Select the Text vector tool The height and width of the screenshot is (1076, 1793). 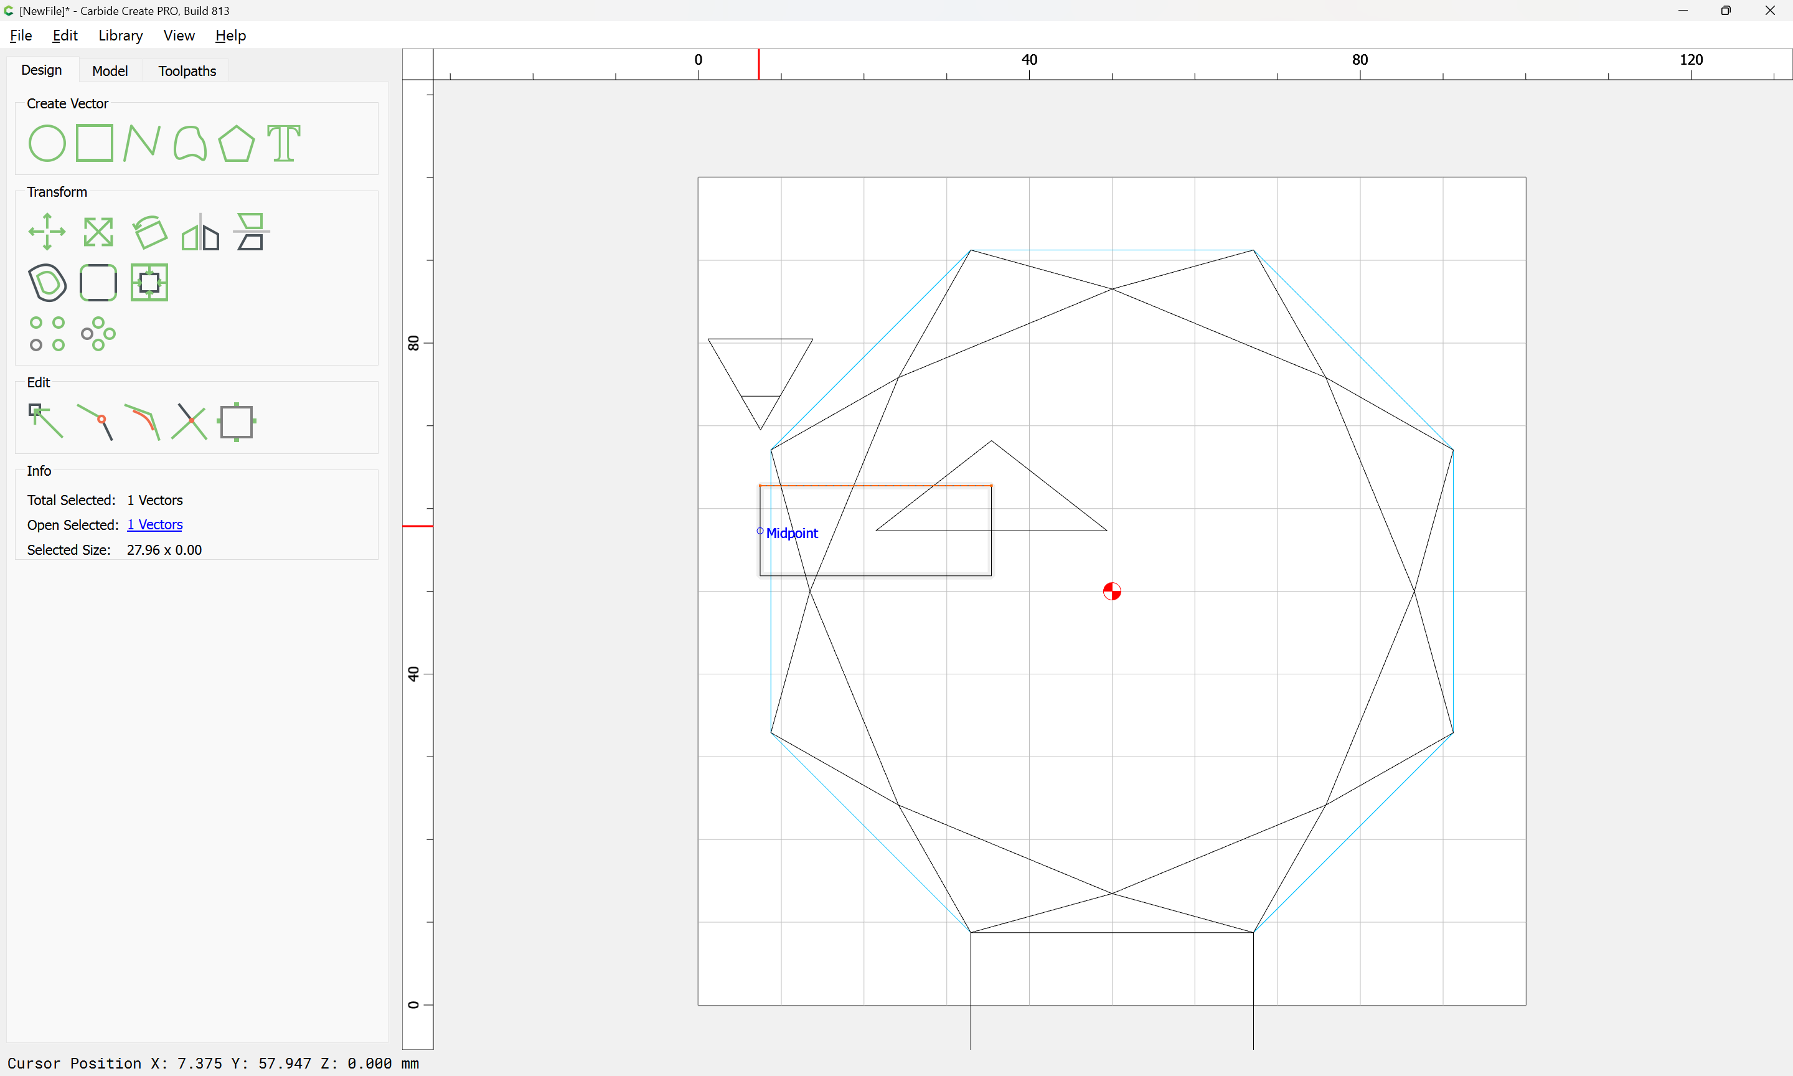click(x=284, y=143)
